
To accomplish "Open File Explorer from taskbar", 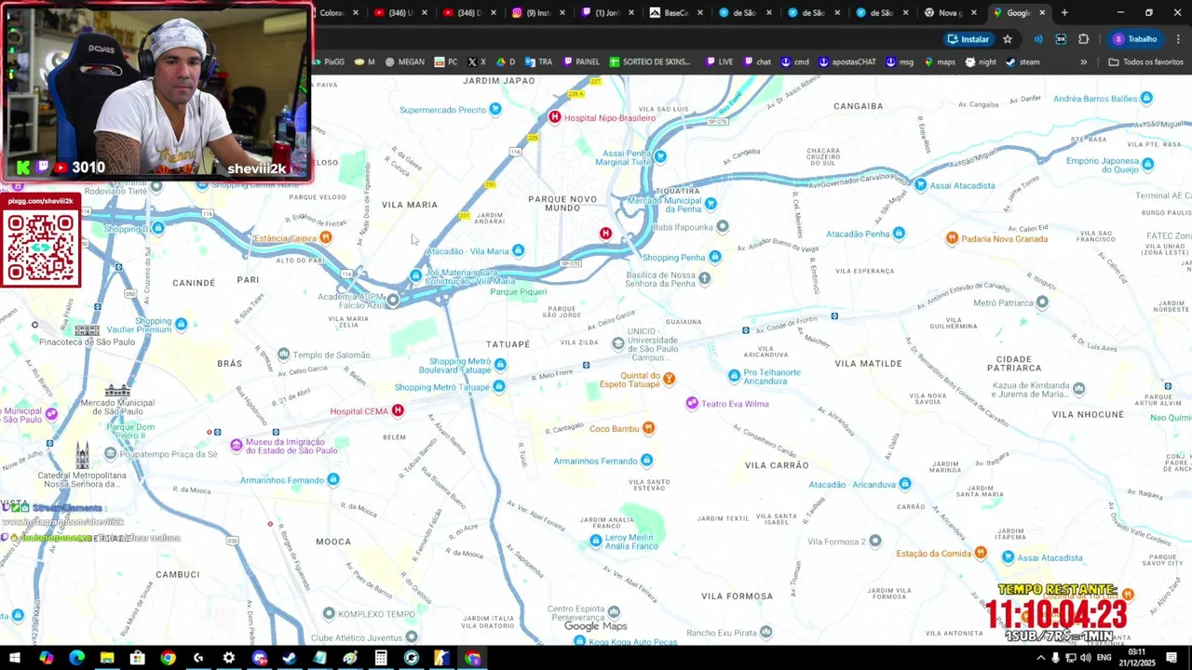I will (107, 658).
